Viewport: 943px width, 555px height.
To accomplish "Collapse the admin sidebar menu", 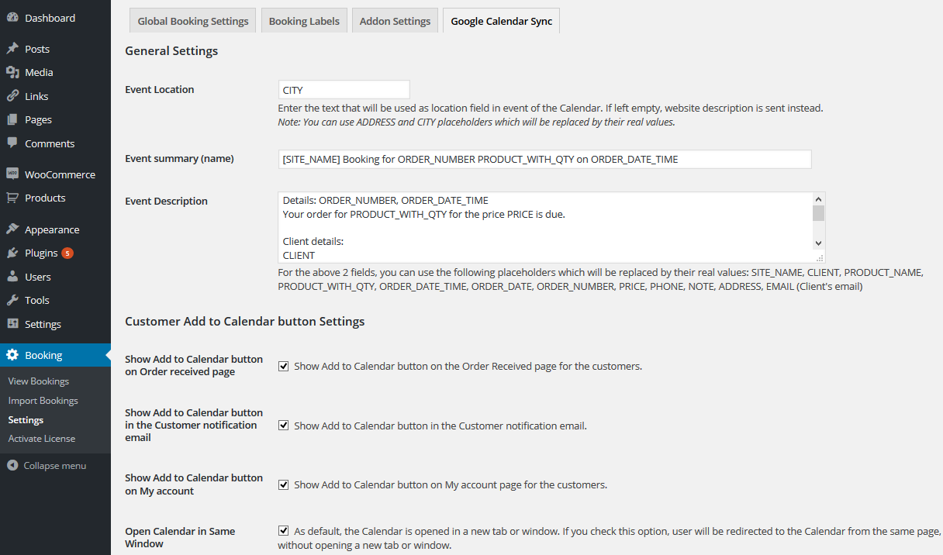I will [x=47, y=466].
